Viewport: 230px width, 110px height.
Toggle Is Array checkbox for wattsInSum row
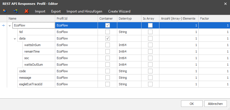click(x=150, y=45)
